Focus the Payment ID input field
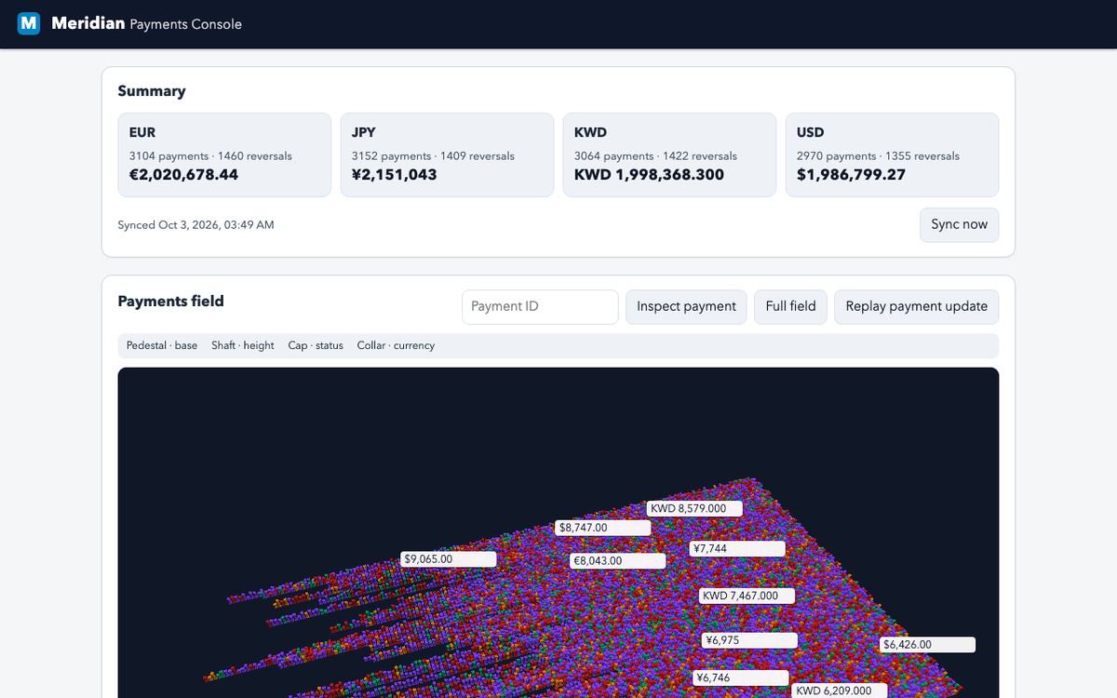This screenshot has height=698, width=1117. tap(540, 307)
